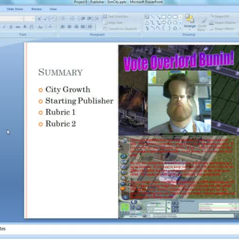Image resolution: width=239 pixels, height=239 pixels.
Task: Open the Change Case dropdown
Action: [x=41, y=27]
